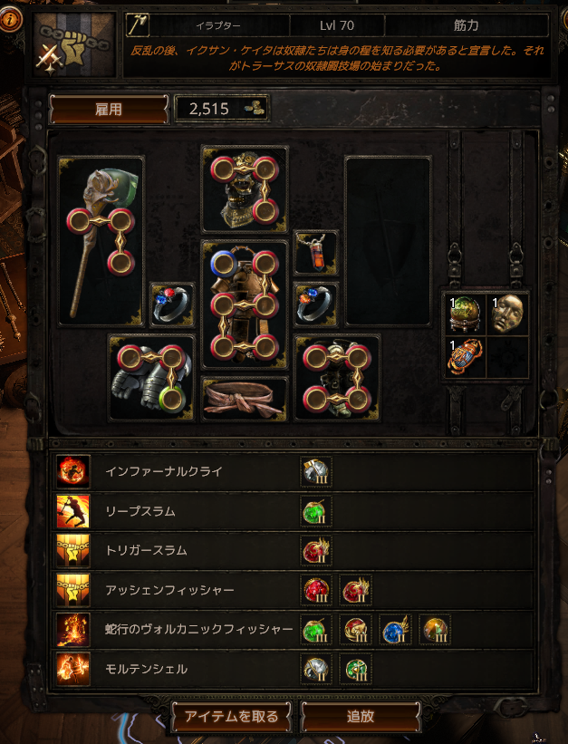Image resolution: width=568 pixels, height=744 pixels.
Task: Click the 追放 banish button
Action: tap(361, 716)
